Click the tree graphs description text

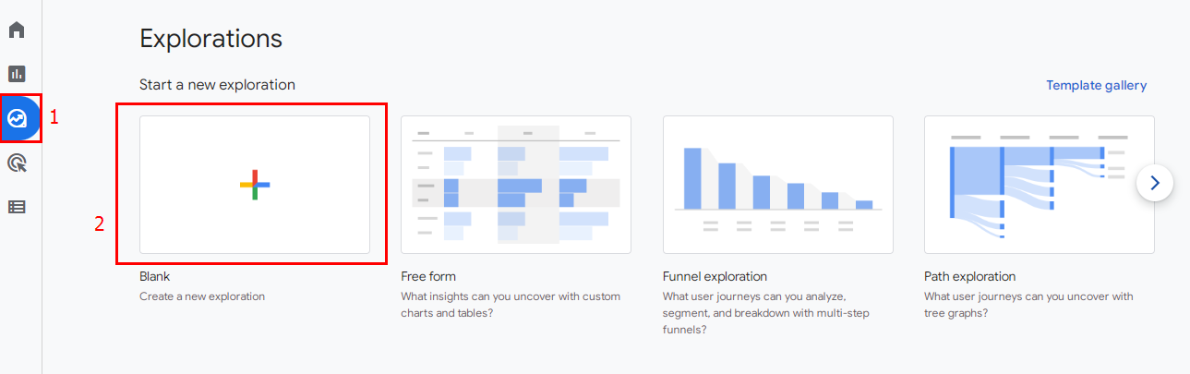coord(1028,305)
